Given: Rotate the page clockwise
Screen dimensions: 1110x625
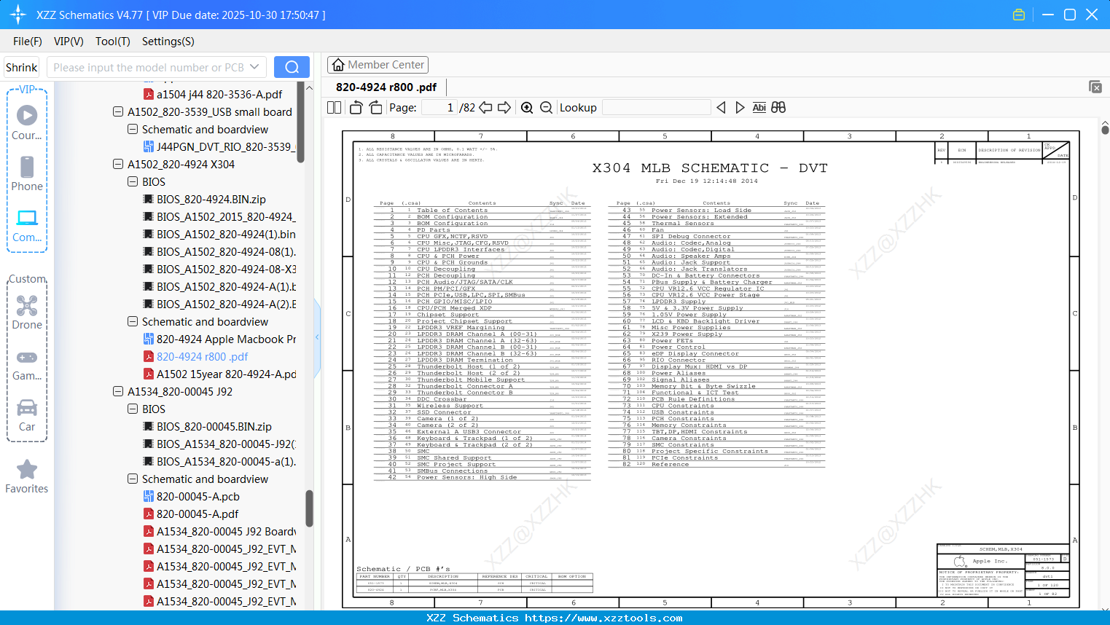Looking at the screenshot, I should tap(375, 108).
